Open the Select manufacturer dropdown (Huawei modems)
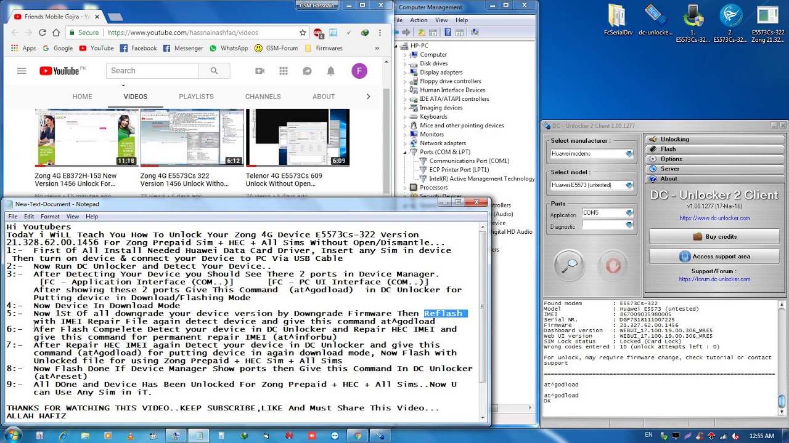The height and width of the screenshot is (443, 789). (x=592, y=154)
